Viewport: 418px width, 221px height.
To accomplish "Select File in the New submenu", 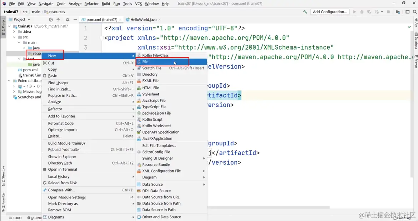I will [x=171, y=62].
